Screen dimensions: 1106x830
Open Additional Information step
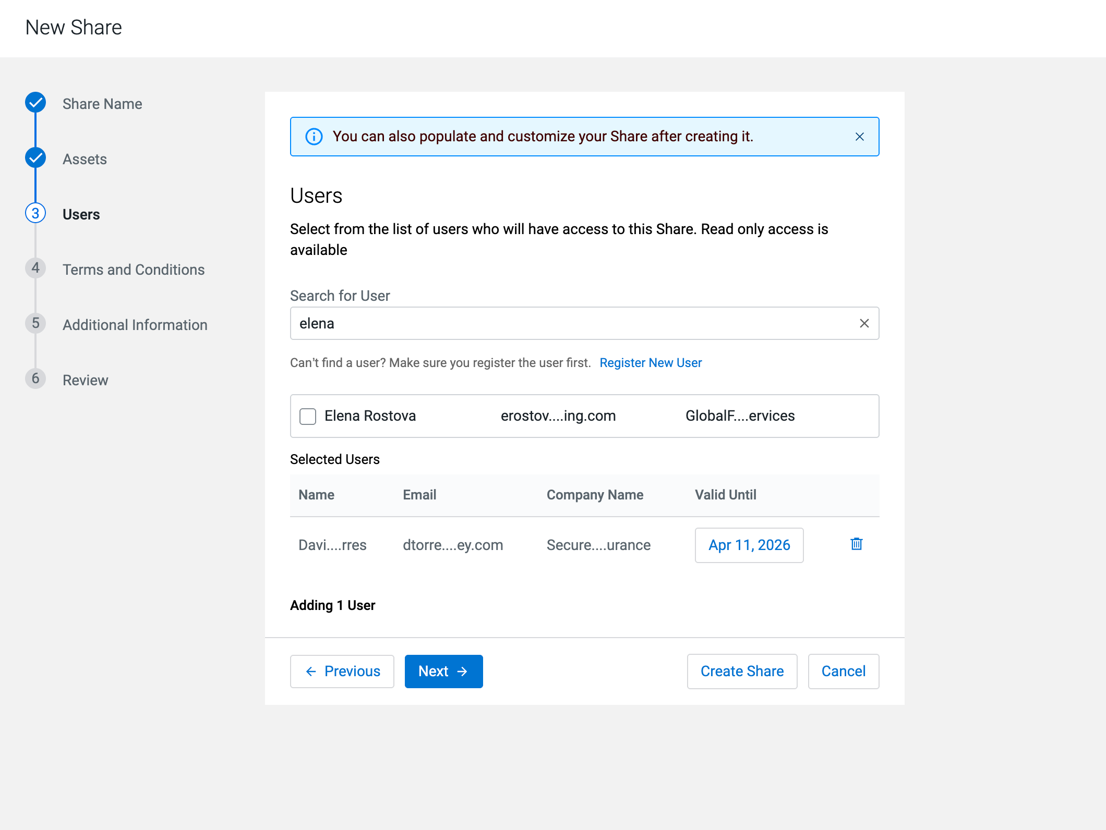[x=135, y=325]
